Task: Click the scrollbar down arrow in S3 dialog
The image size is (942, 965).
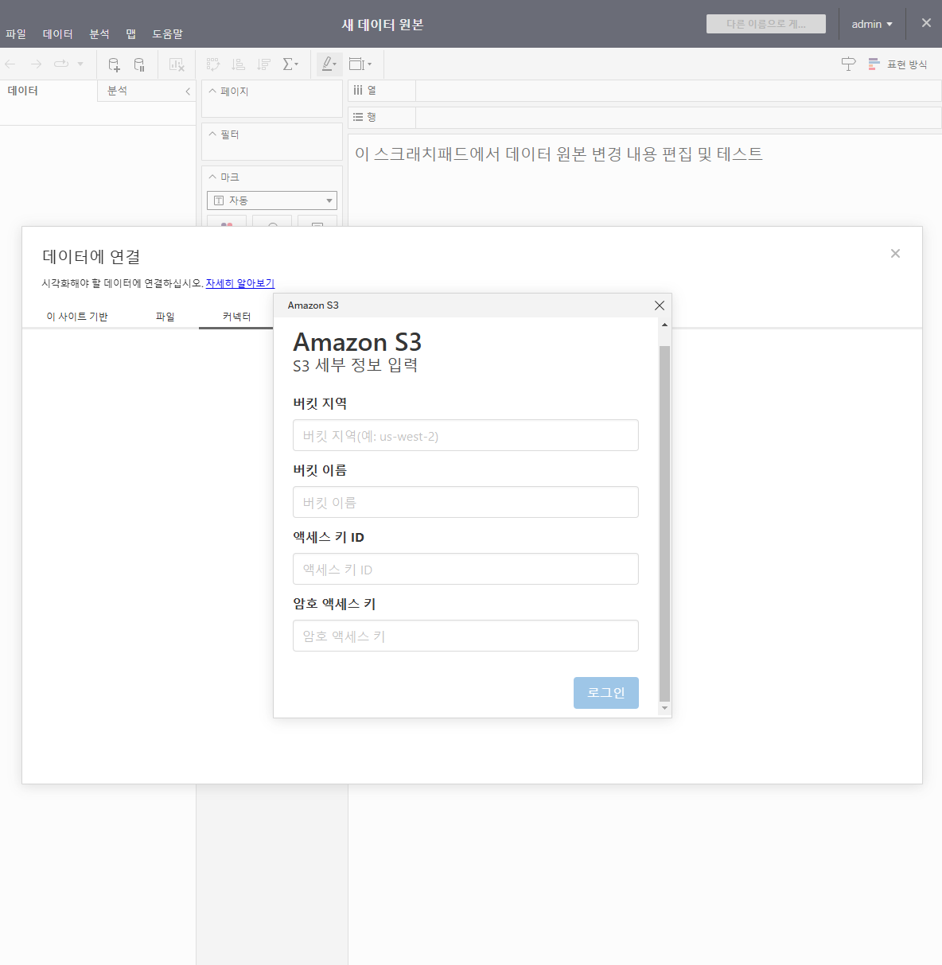Action: (665, 708)
